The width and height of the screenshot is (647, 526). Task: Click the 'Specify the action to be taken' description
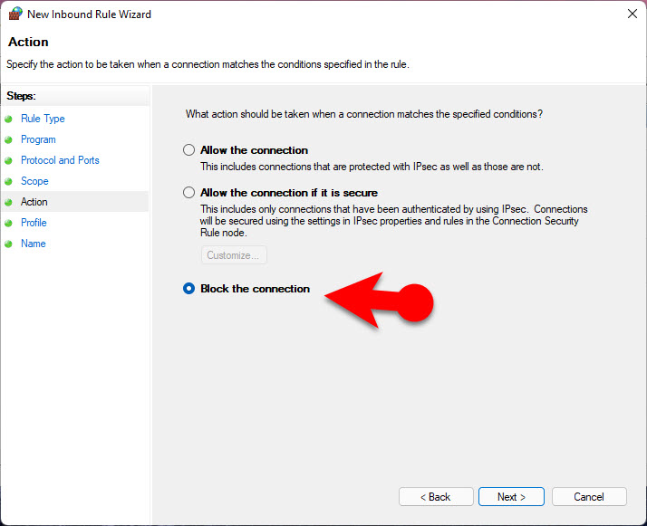coord(208,64)
